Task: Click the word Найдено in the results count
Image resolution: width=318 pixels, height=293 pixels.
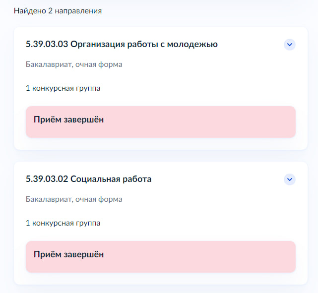Action: point(30,11)
